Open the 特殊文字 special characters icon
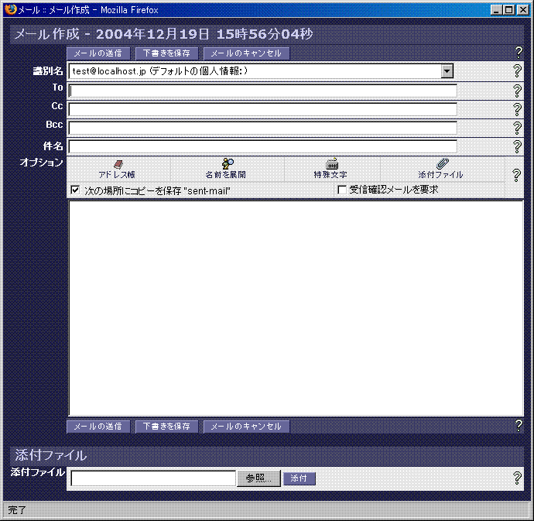The height and width of the screenshot is (521, 534). [332, 164]
